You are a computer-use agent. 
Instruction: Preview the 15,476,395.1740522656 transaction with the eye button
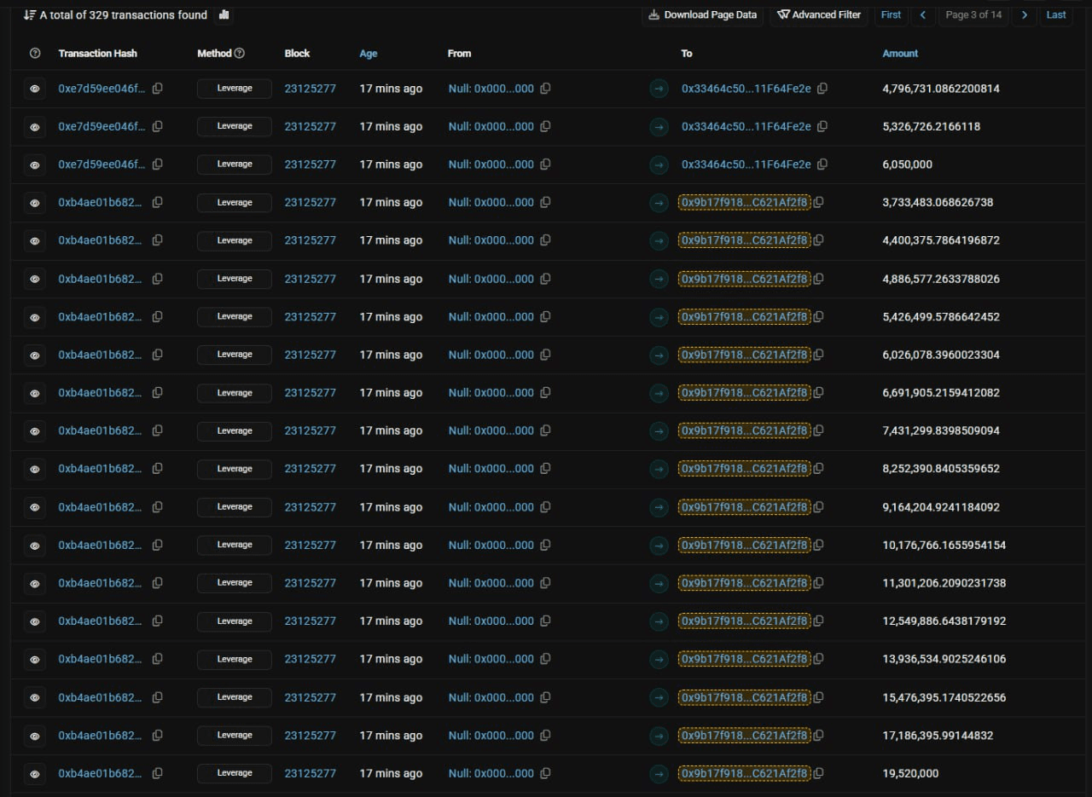pyautogui.click(x=35, y=697)
